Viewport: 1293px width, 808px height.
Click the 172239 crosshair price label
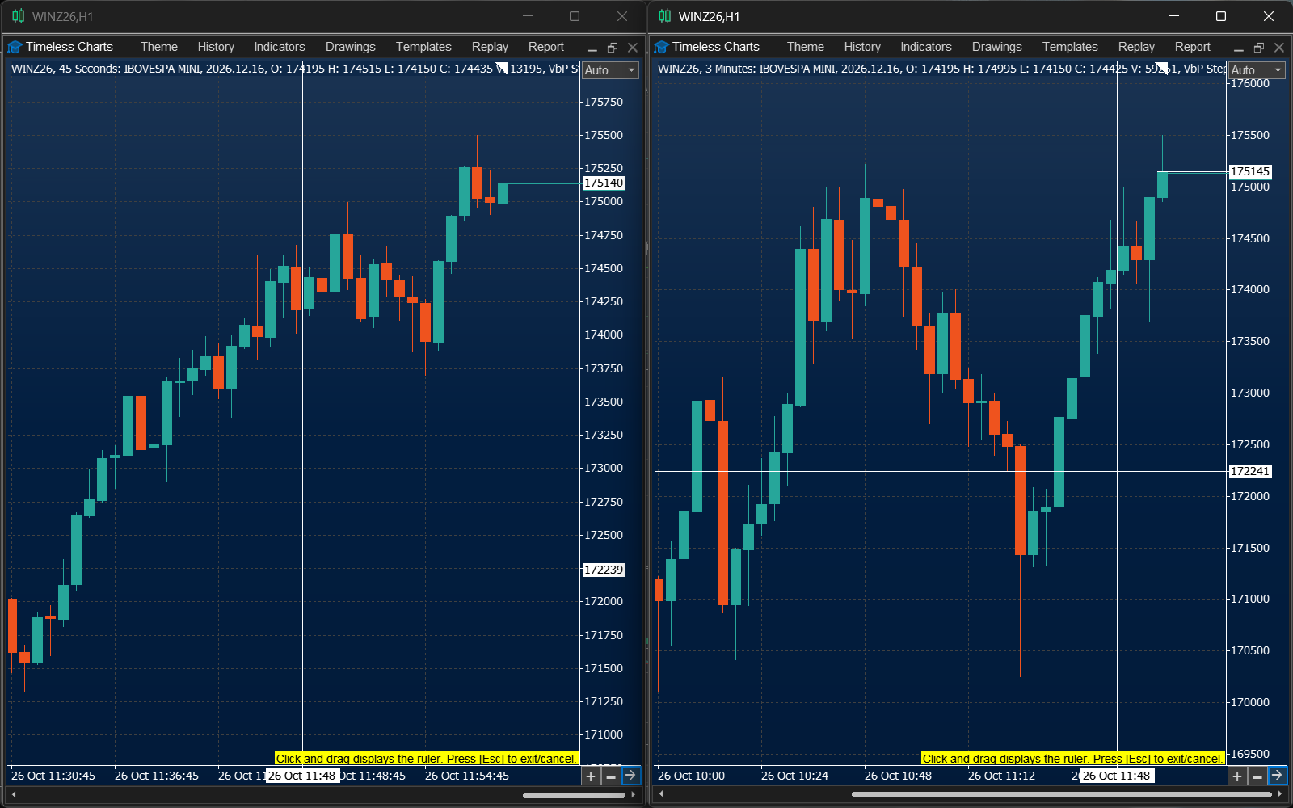(604, 570)
